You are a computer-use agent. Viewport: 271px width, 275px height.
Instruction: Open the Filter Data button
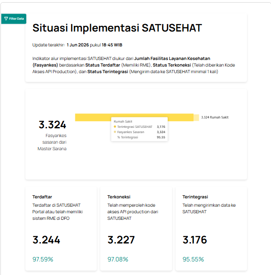[14, 18]
